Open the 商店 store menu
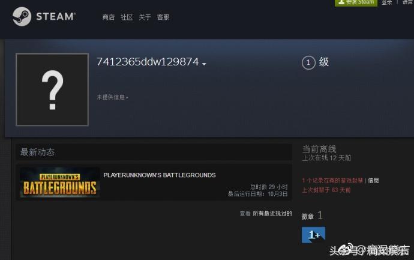Viewport: 414px width, 260px height. click(108, 17)
